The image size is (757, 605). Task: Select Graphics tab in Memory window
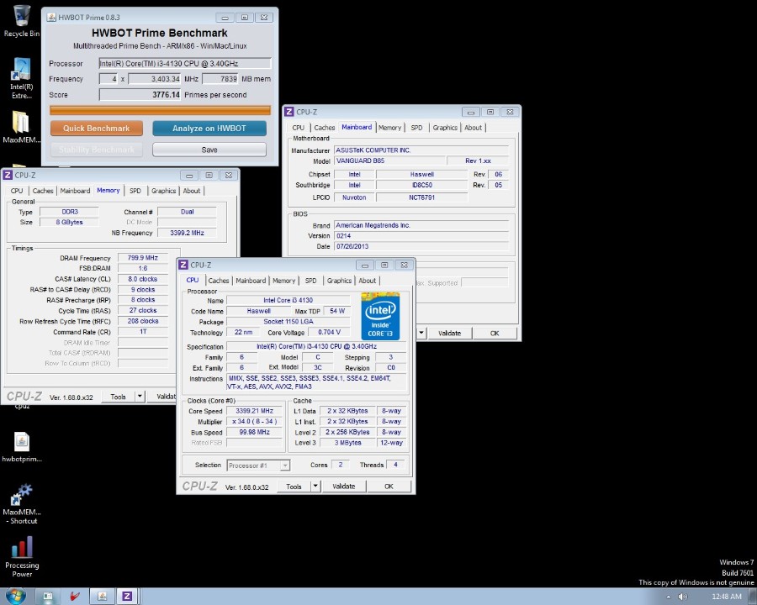pyautogui.click(x=164, y=191)
